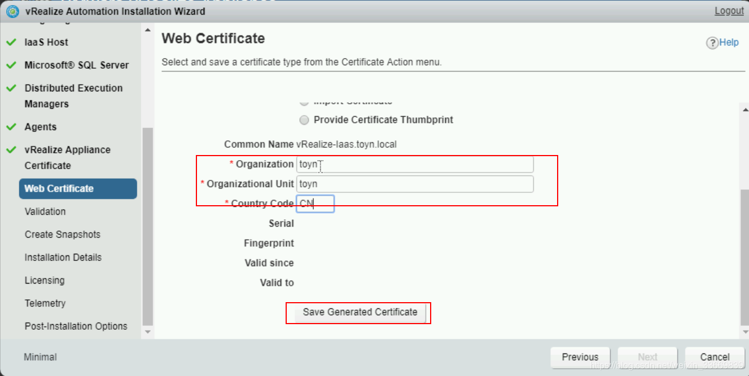Click the sidebar scrollbar thumb
749x376 pixels.
click(x=147, y=225)
